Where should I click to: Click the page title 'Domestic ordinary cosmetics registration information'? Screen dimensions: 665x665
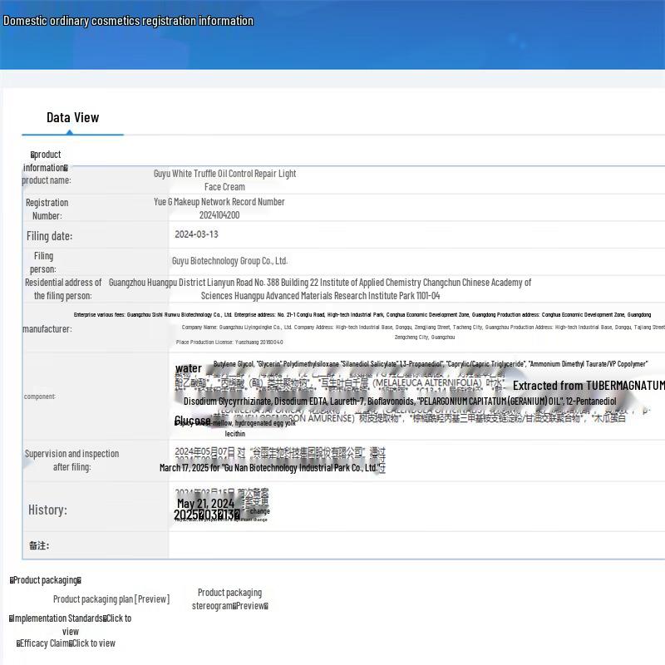128,21
